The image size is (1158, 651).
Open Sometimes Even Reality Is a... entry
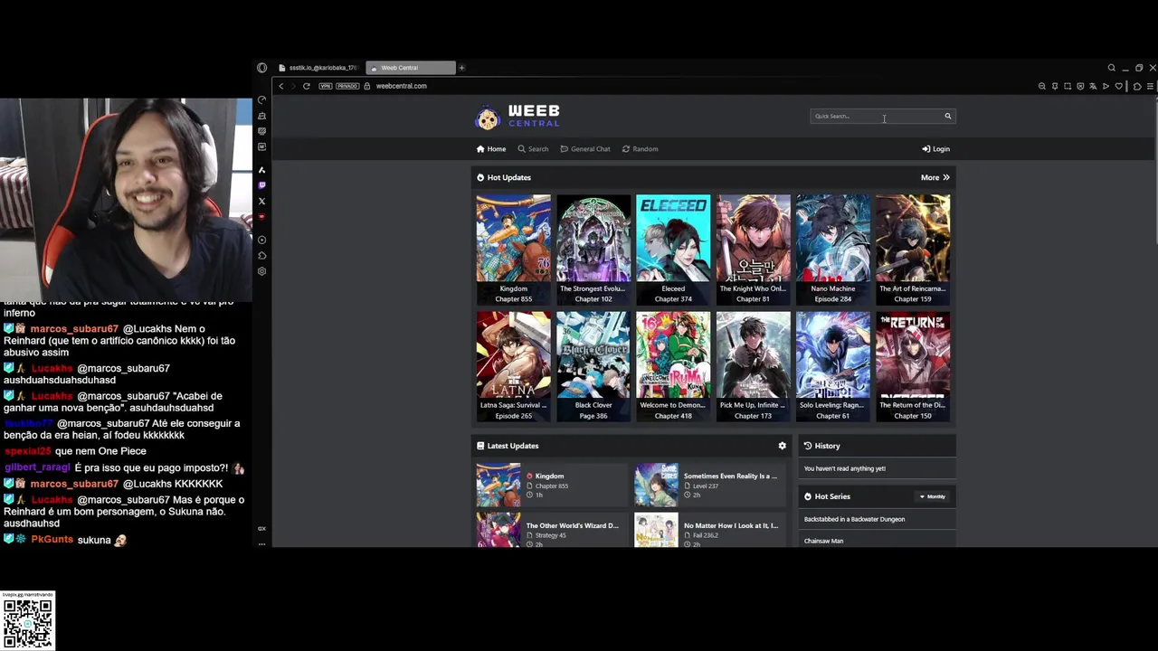[x=710, y=486]
